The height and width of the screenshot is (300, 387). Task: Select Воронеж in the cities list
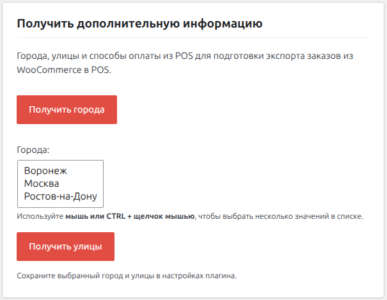(60, 171)
